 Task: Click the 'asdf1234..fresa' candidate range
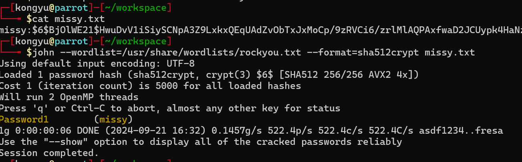(x=460, y=130)
